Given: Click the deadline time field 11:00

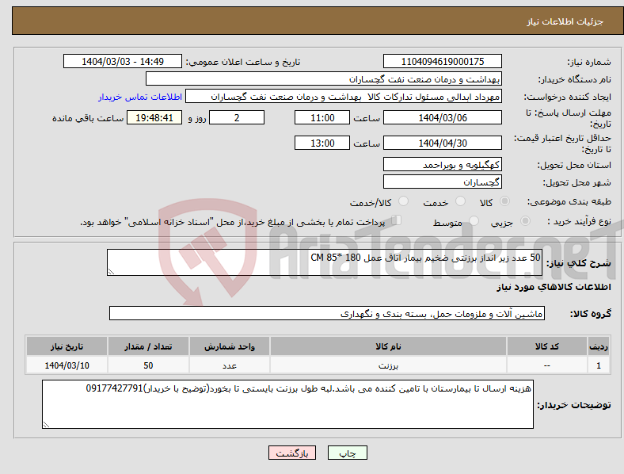Looking at the screenshot, I should [x=322, y=118].
